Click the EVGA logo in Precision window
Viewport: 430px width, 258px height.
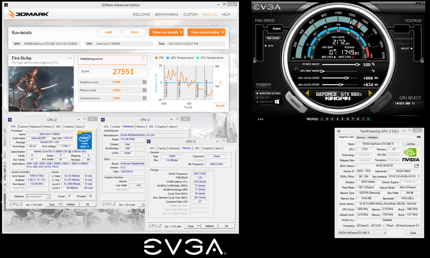coord(267,7)
